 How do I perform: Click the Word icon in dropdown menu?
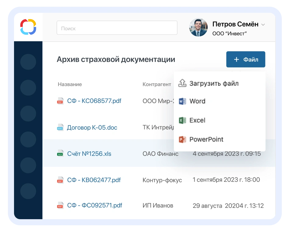point(182,101)
